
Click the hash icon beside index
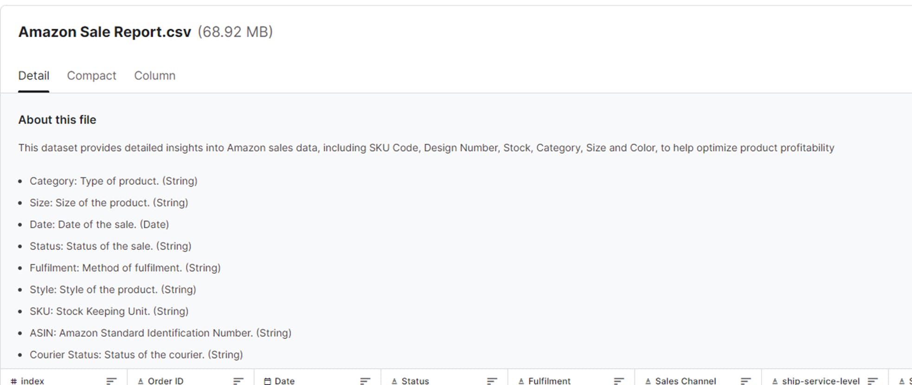point(14,381)
